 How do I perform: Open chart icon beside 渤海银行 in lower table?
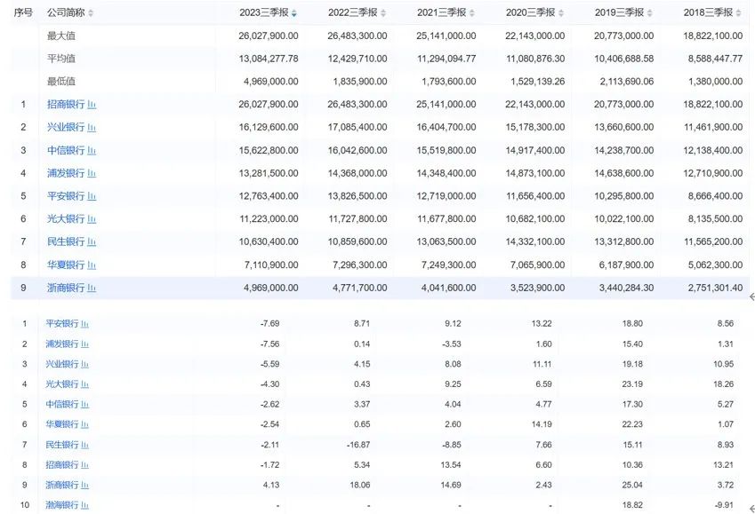pos(85,505)
